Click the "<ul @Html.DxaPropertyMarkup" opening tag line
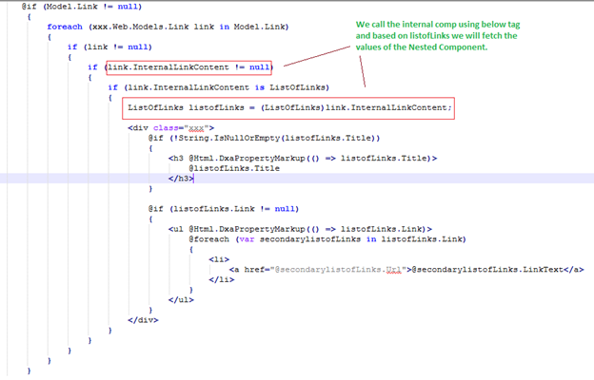This screenshot has height=380, width=594. click(300, 229)
